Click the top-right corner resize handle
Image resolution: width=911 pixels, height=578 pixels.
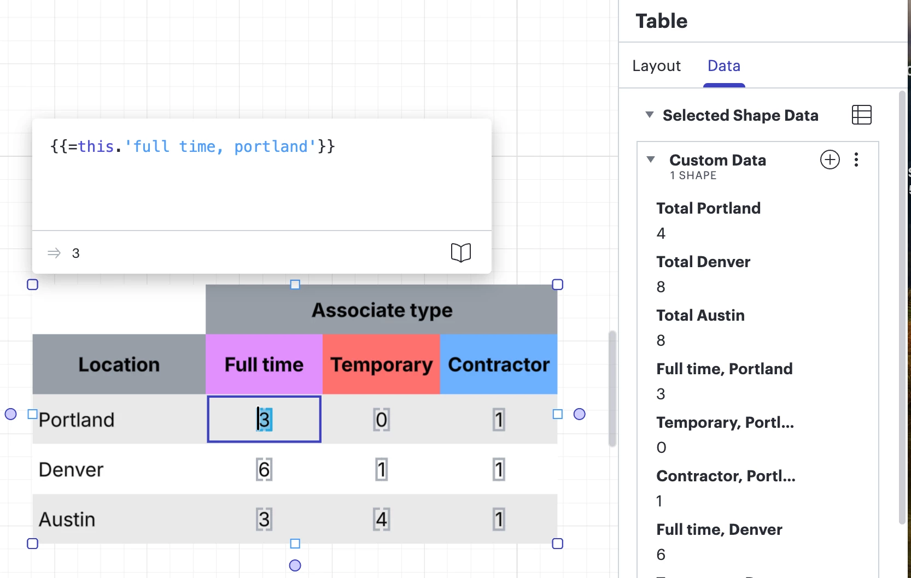(x=557, y=285)
